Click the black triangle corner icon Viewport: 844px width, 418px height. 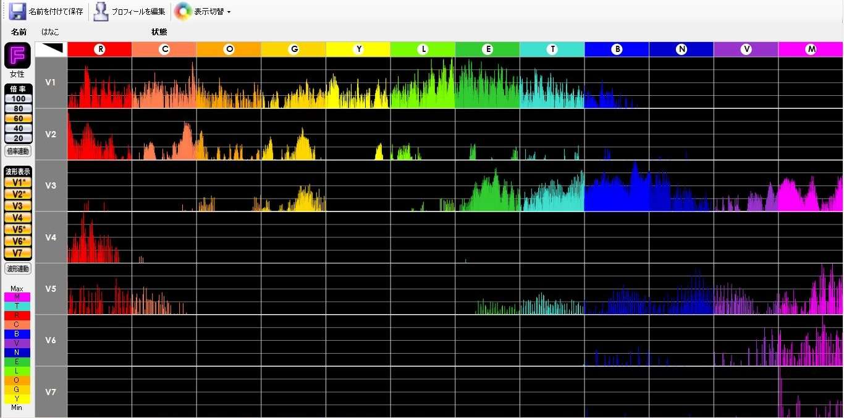(x=51, y=49)
